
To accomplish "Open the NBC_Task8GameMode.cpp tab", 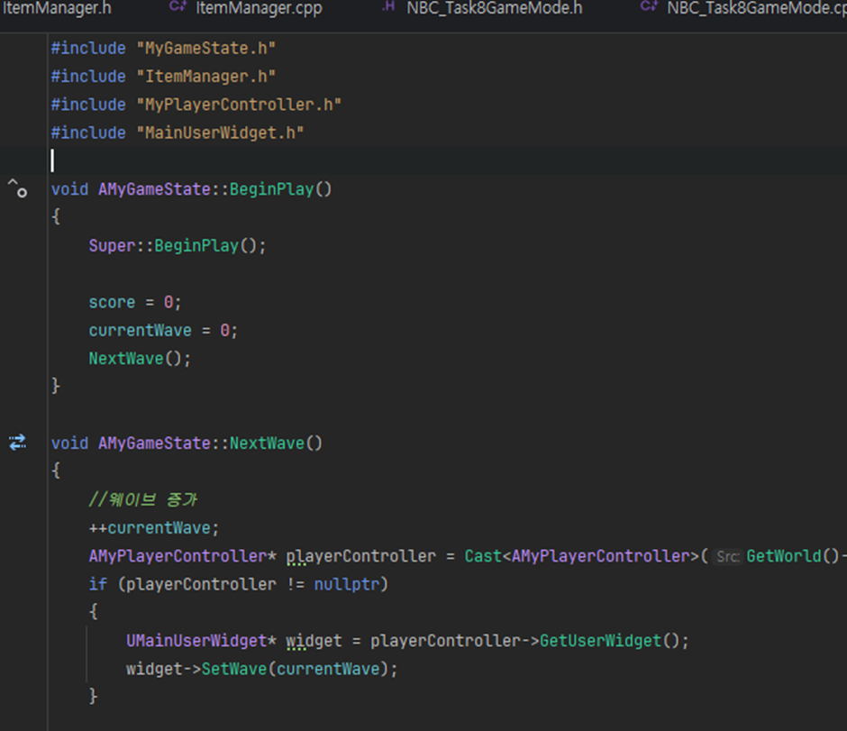I will point(756,8).
